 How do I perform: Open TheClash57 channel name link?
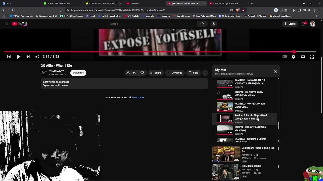tap(57, 71)
